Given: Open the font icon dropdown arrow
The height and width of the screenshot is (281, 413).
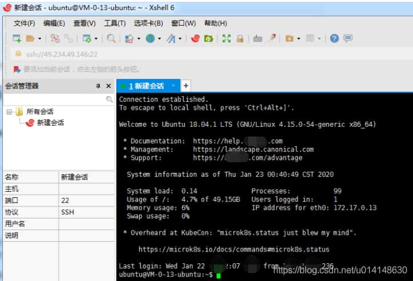Looking at the screenshot, I should 180,39.
